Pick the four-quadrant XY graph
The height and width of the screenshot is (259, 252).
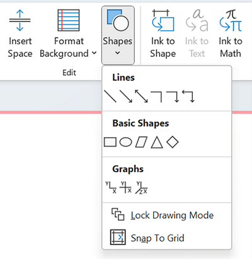click(125, 188)
